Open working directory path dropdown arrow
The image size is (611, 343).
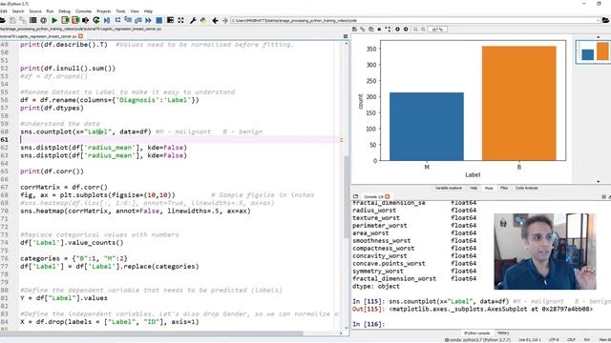tap(599, 20)
